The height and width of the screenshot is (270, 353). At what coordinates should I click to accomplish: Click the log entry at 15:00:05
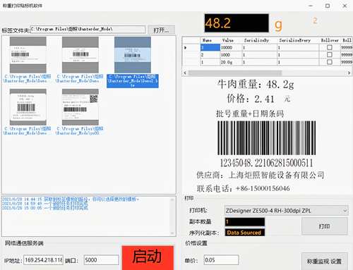tap(45, 208)
